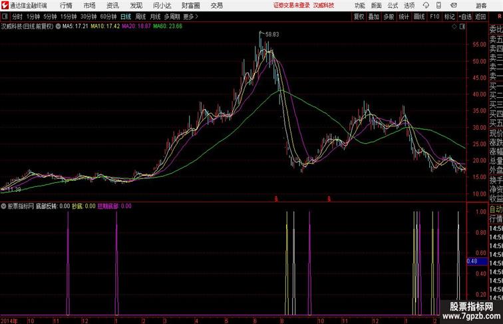Expand the 更多 periods arrow
503x324 pixels.
(x=197, y=17)
